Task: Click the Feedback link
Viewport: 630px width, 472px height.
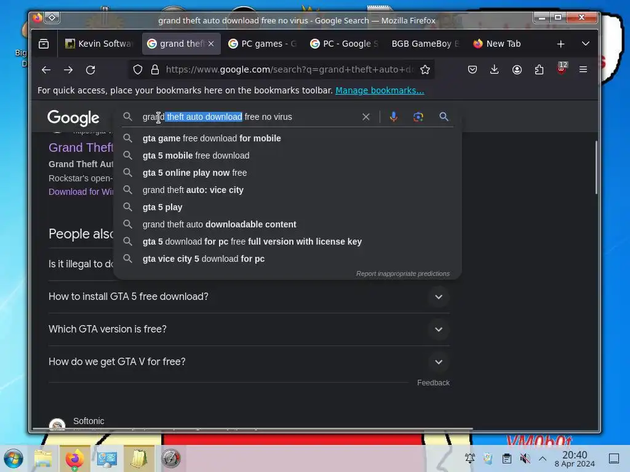Action: [x=433, y=383]
